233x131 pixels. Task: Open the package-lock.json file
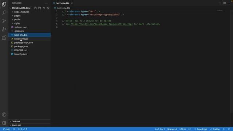tap(29, 43)
